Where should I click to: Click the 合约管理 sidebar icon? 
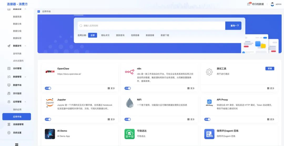point(9,68)
